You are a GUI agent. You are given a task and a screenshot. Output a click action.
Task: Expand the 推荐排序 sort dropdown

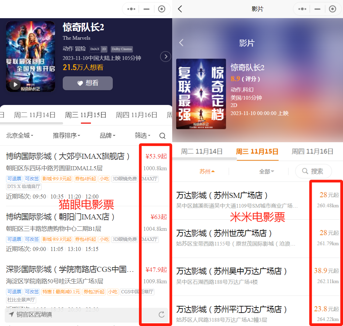click(66, 136)
